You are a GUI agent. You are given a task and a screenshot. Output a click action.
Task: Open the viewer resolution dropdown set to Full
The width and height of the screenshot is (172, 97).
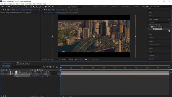coord(55,60)
